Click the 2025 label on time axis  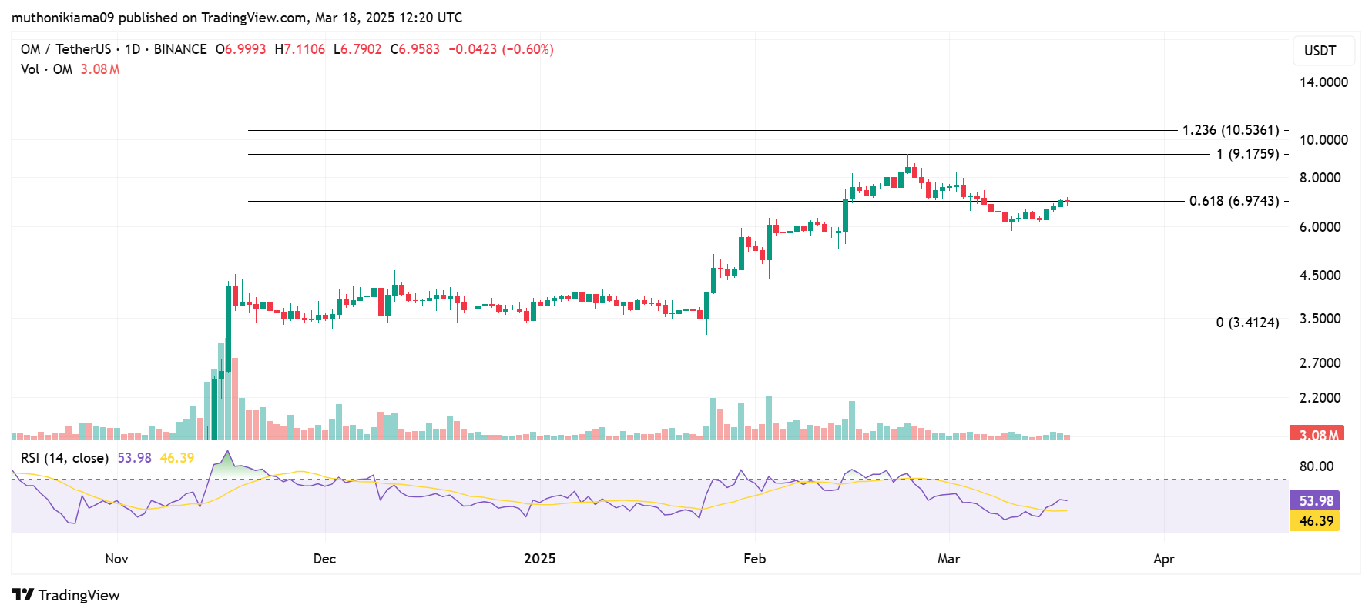(539, 559)
